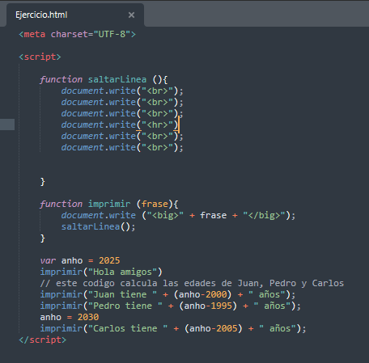Click the "<hr>" string in document.write
369x363 pixels.
157,125
